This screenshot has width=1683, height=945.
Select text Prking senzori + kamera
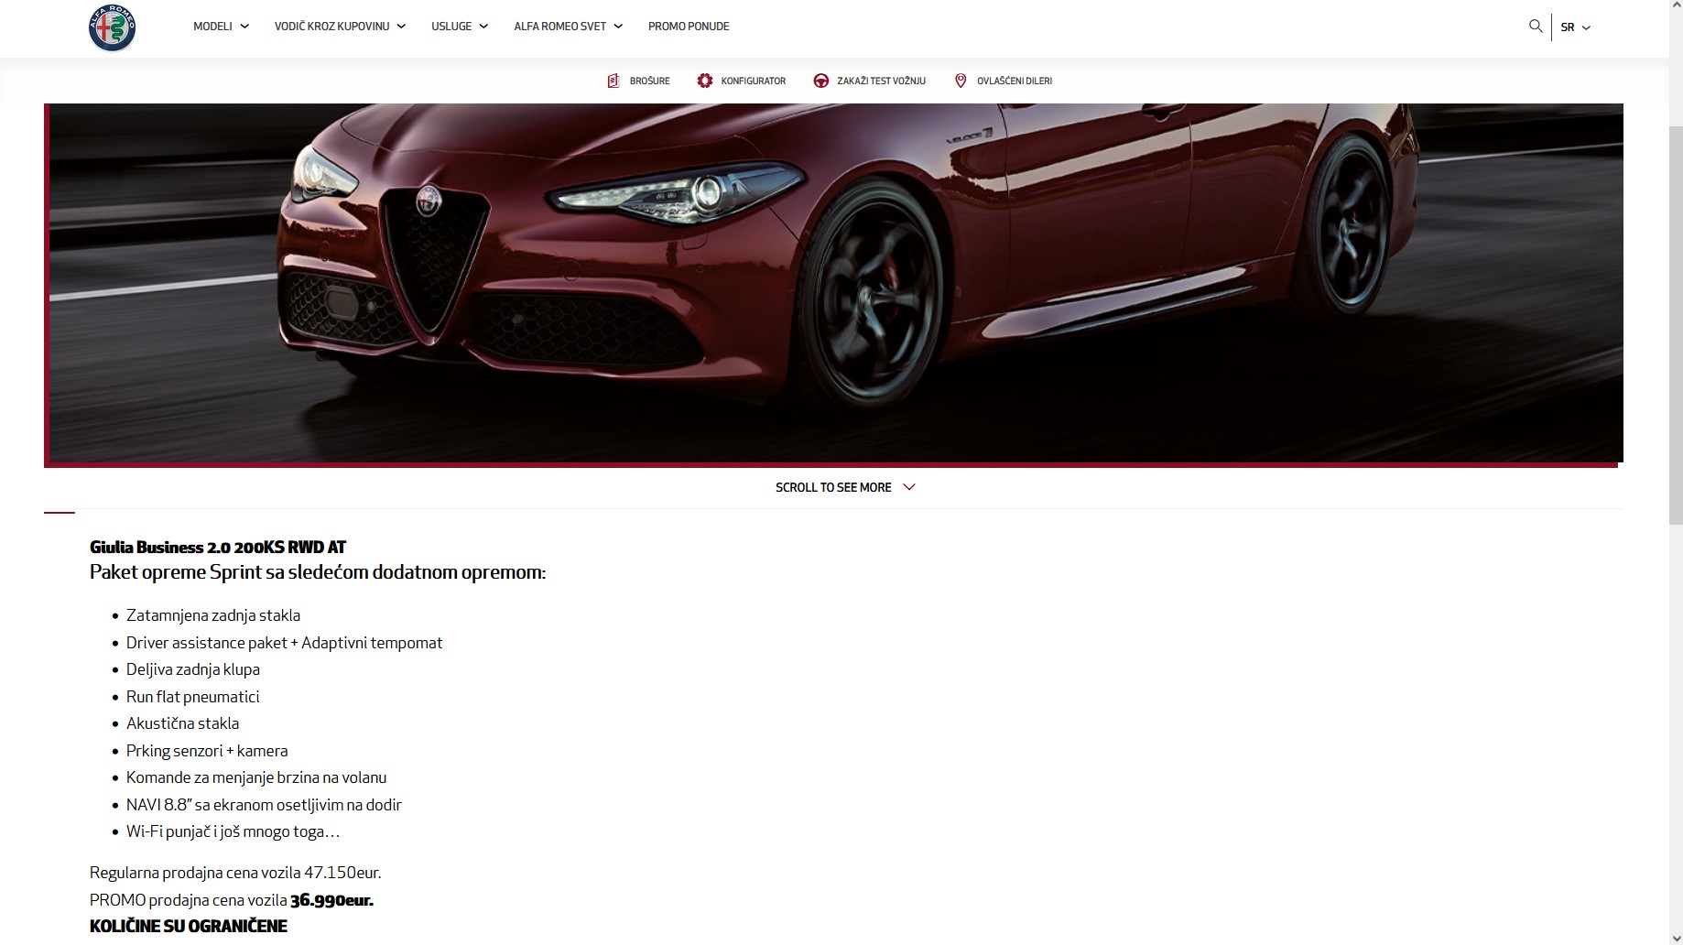coord(207,751)
